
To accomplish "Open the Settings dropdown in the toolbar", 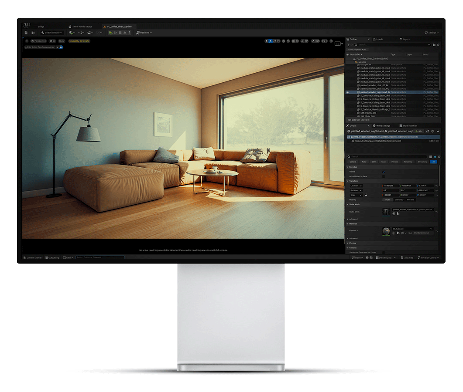I will (432, 33).
